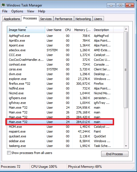The height and width of the screenshot is (172, 137).
Task: Click scrollbar up arrow in process list
Action: [126, 29]
